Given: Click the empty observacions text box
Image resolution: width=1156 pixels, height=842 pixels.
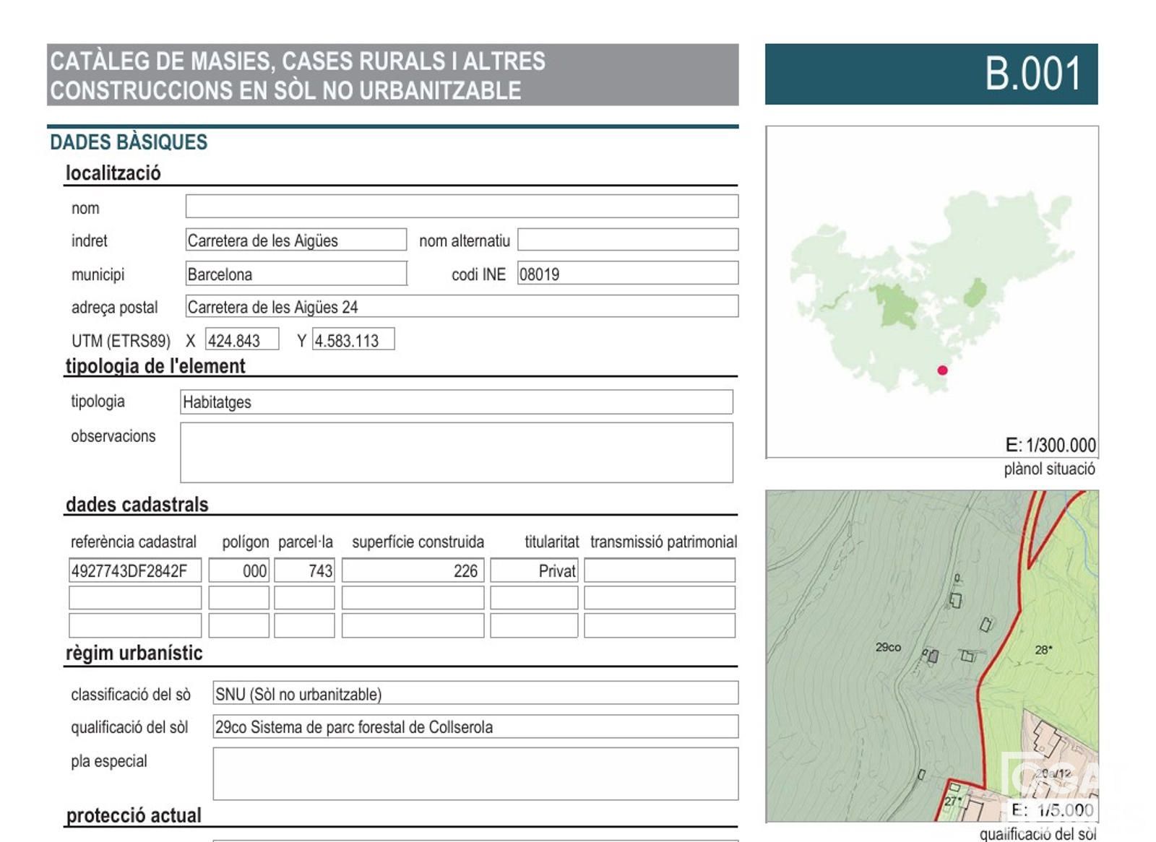Looking at the screenshot, I should (x=456, y=452).
